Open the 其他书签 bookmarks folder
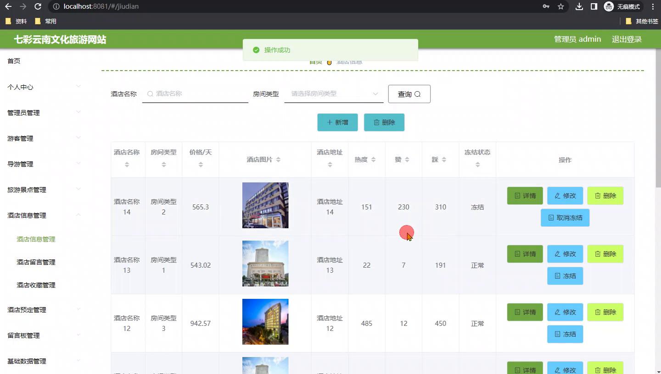Image resolution: width=661 pixels, height=374 pixels. (x=642, y=21)
